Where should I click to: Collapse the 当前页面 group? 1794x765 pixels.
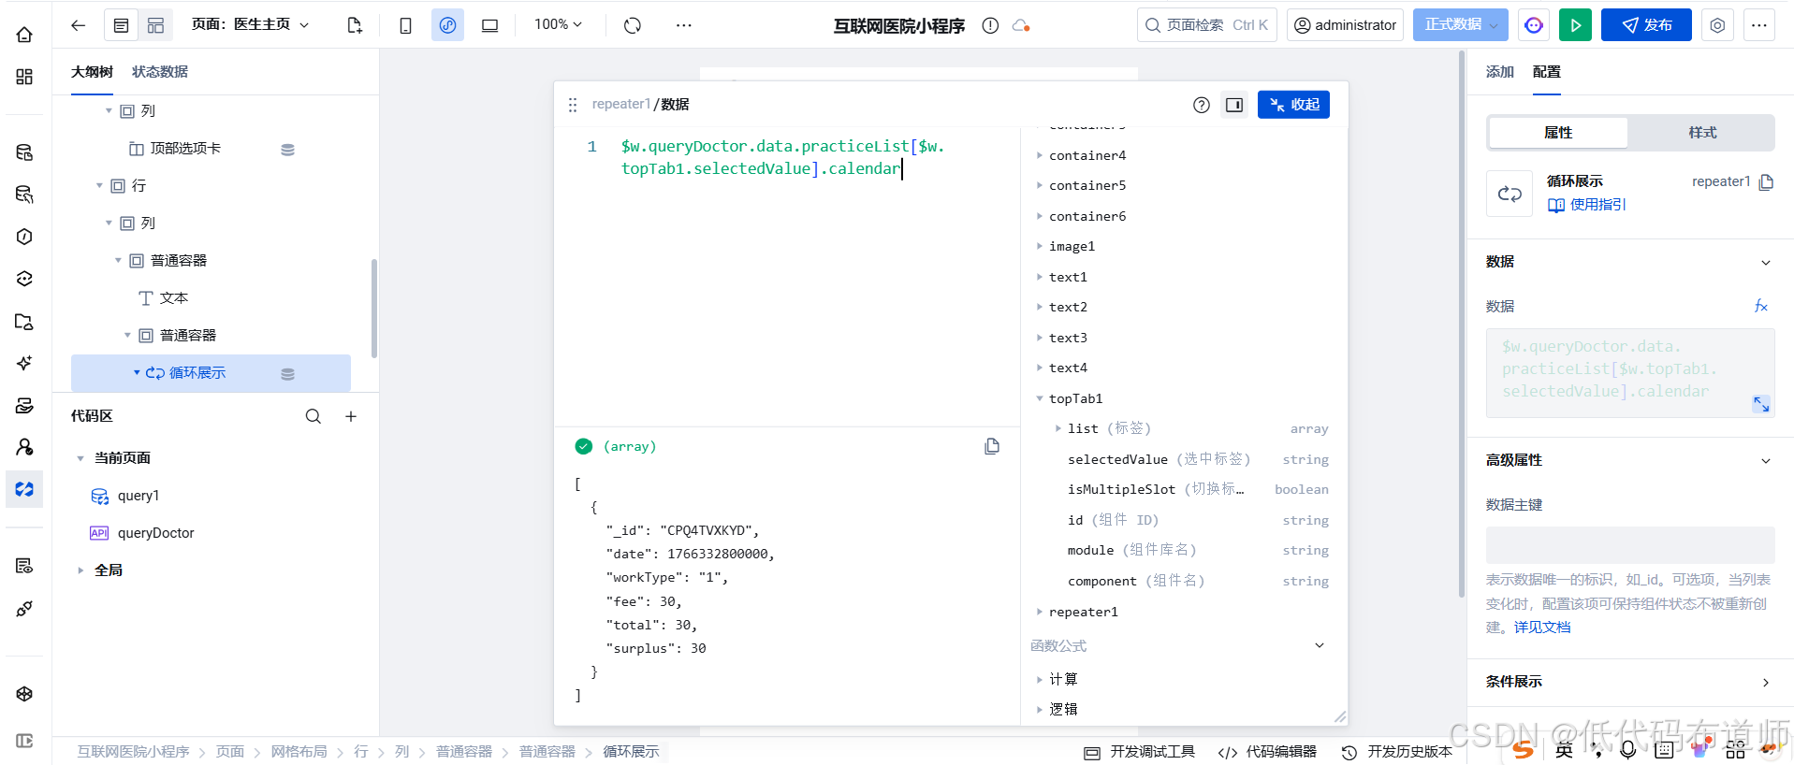pos(80,458)
